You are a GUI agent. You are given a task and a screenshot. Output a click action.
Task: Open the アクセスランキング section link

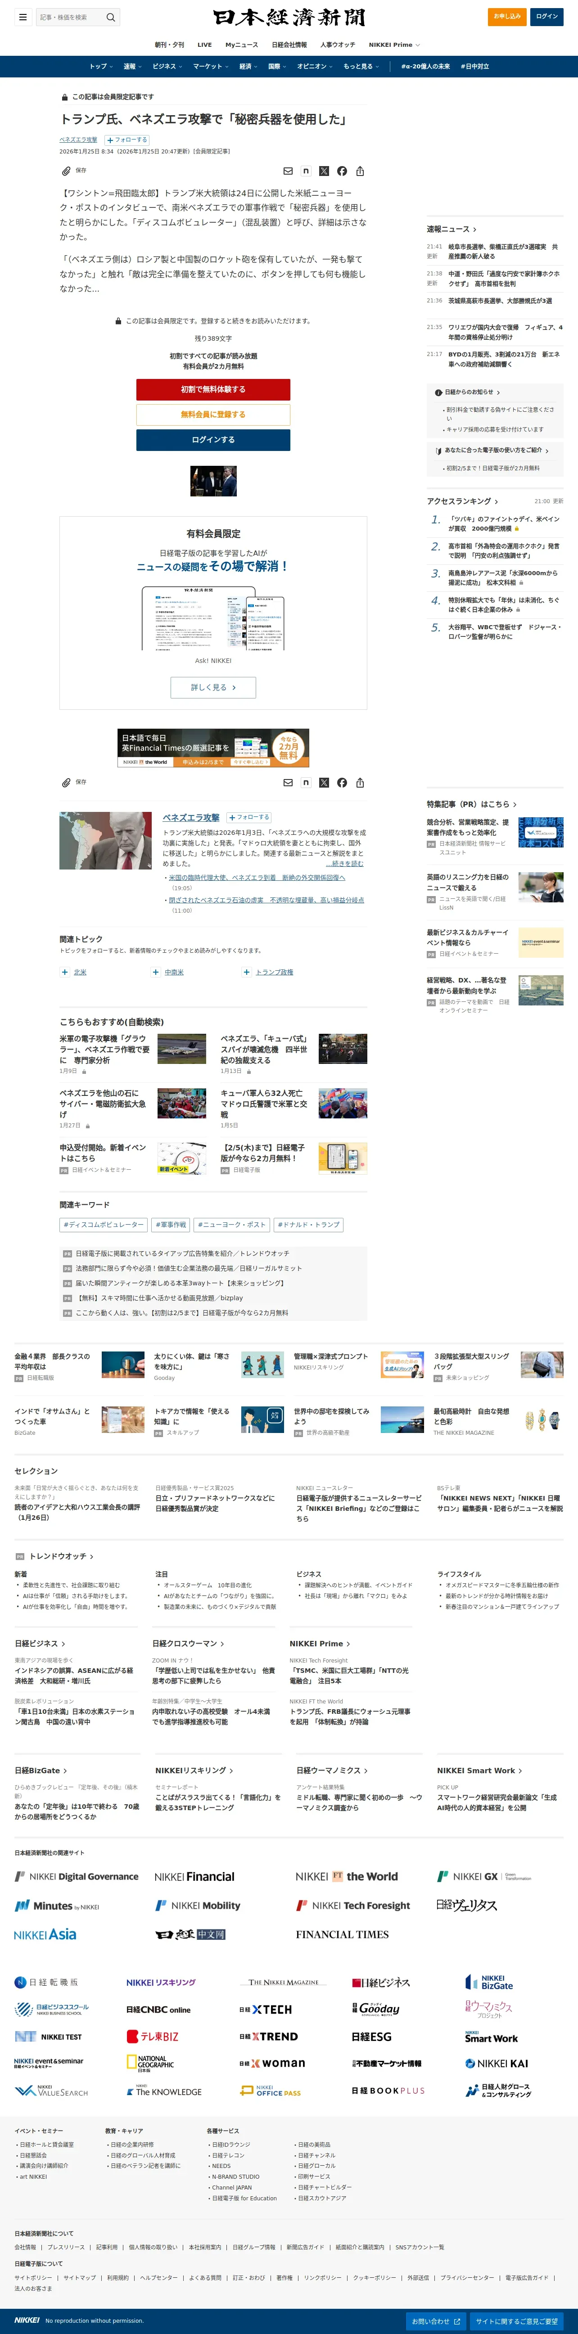(x=462, y=501)
